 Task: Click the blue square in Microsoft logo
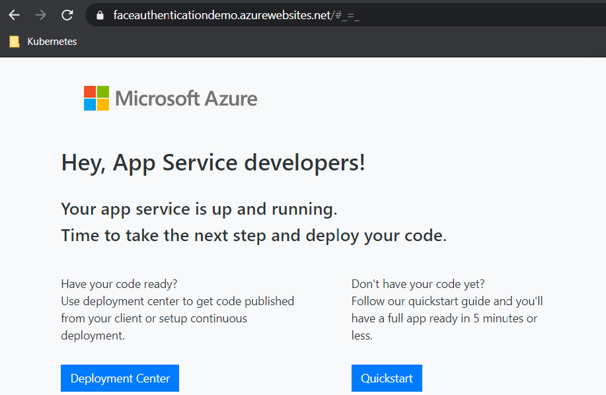click(x=90, y=105)
